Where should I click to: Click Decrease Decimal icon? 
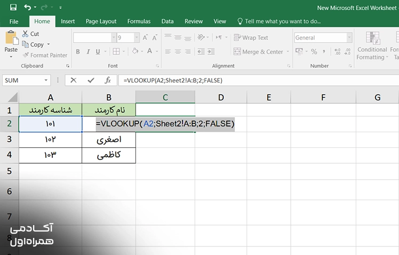348,52
